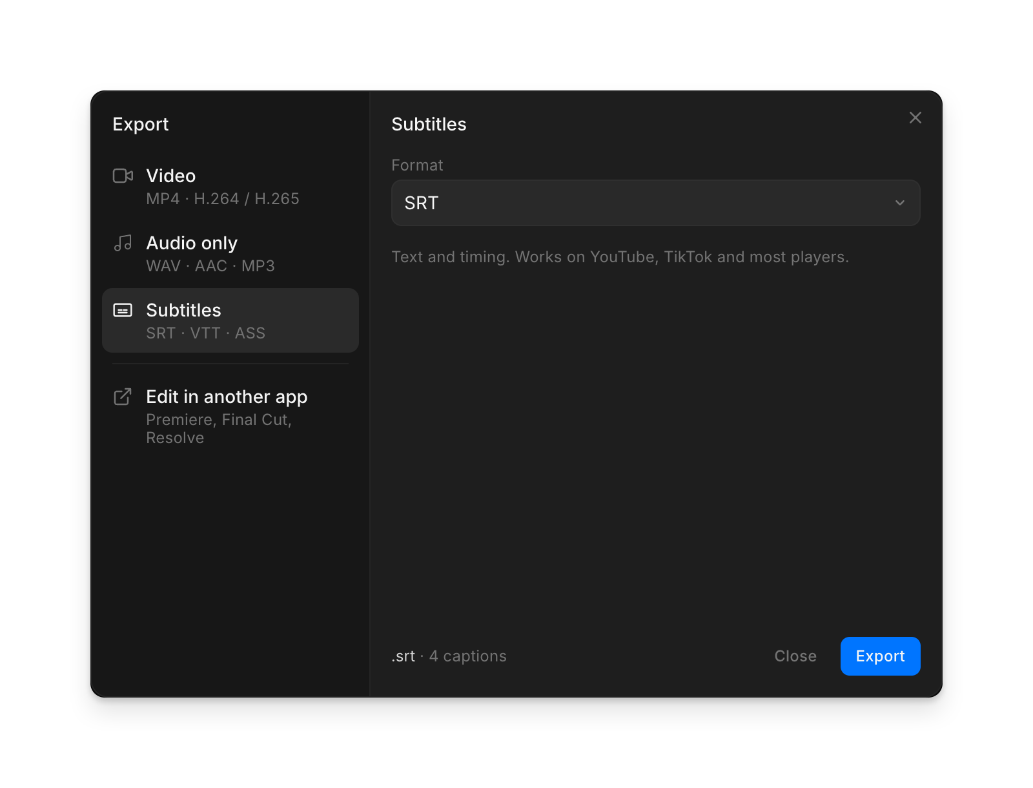Screen dimensions: 1033x788
Task: Click the 'Text and timing' description text
Action: [x=620, y=257]
